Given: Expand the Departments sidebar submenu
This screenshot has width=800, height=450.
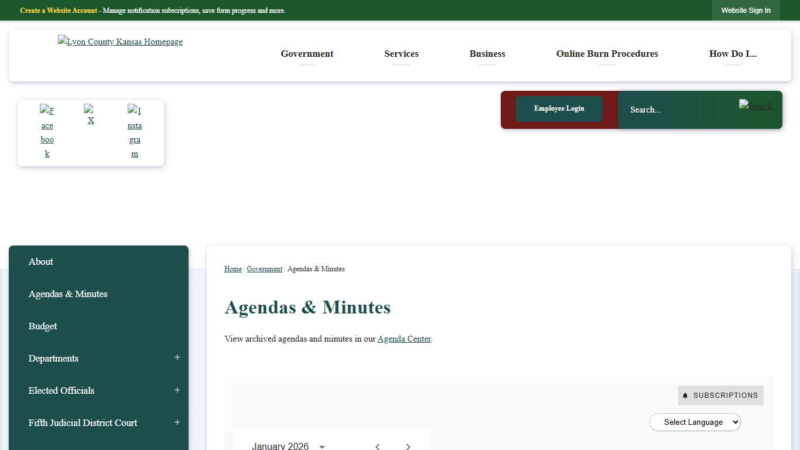Looking at the screenshot, I should pyautogui.click(x=177, y=357).
